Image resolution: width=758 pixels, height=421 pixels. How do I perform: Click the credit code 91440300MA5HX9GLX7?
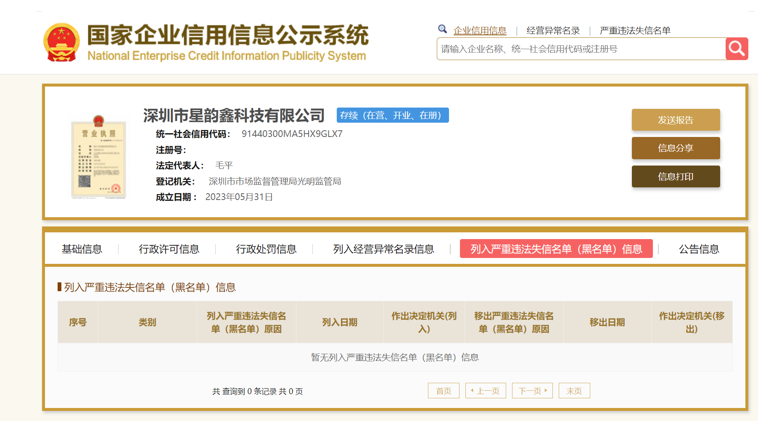pos(292,134)
